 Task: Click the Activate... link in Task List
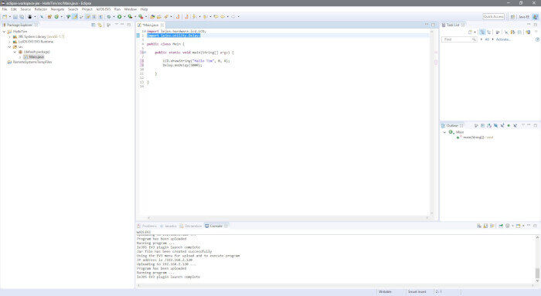[503, 39]
